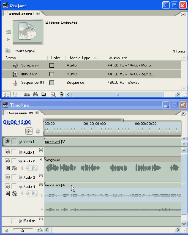Set unnumbered marker in Timeline
Screen dimensions: 188x235
tap(38, 131)
